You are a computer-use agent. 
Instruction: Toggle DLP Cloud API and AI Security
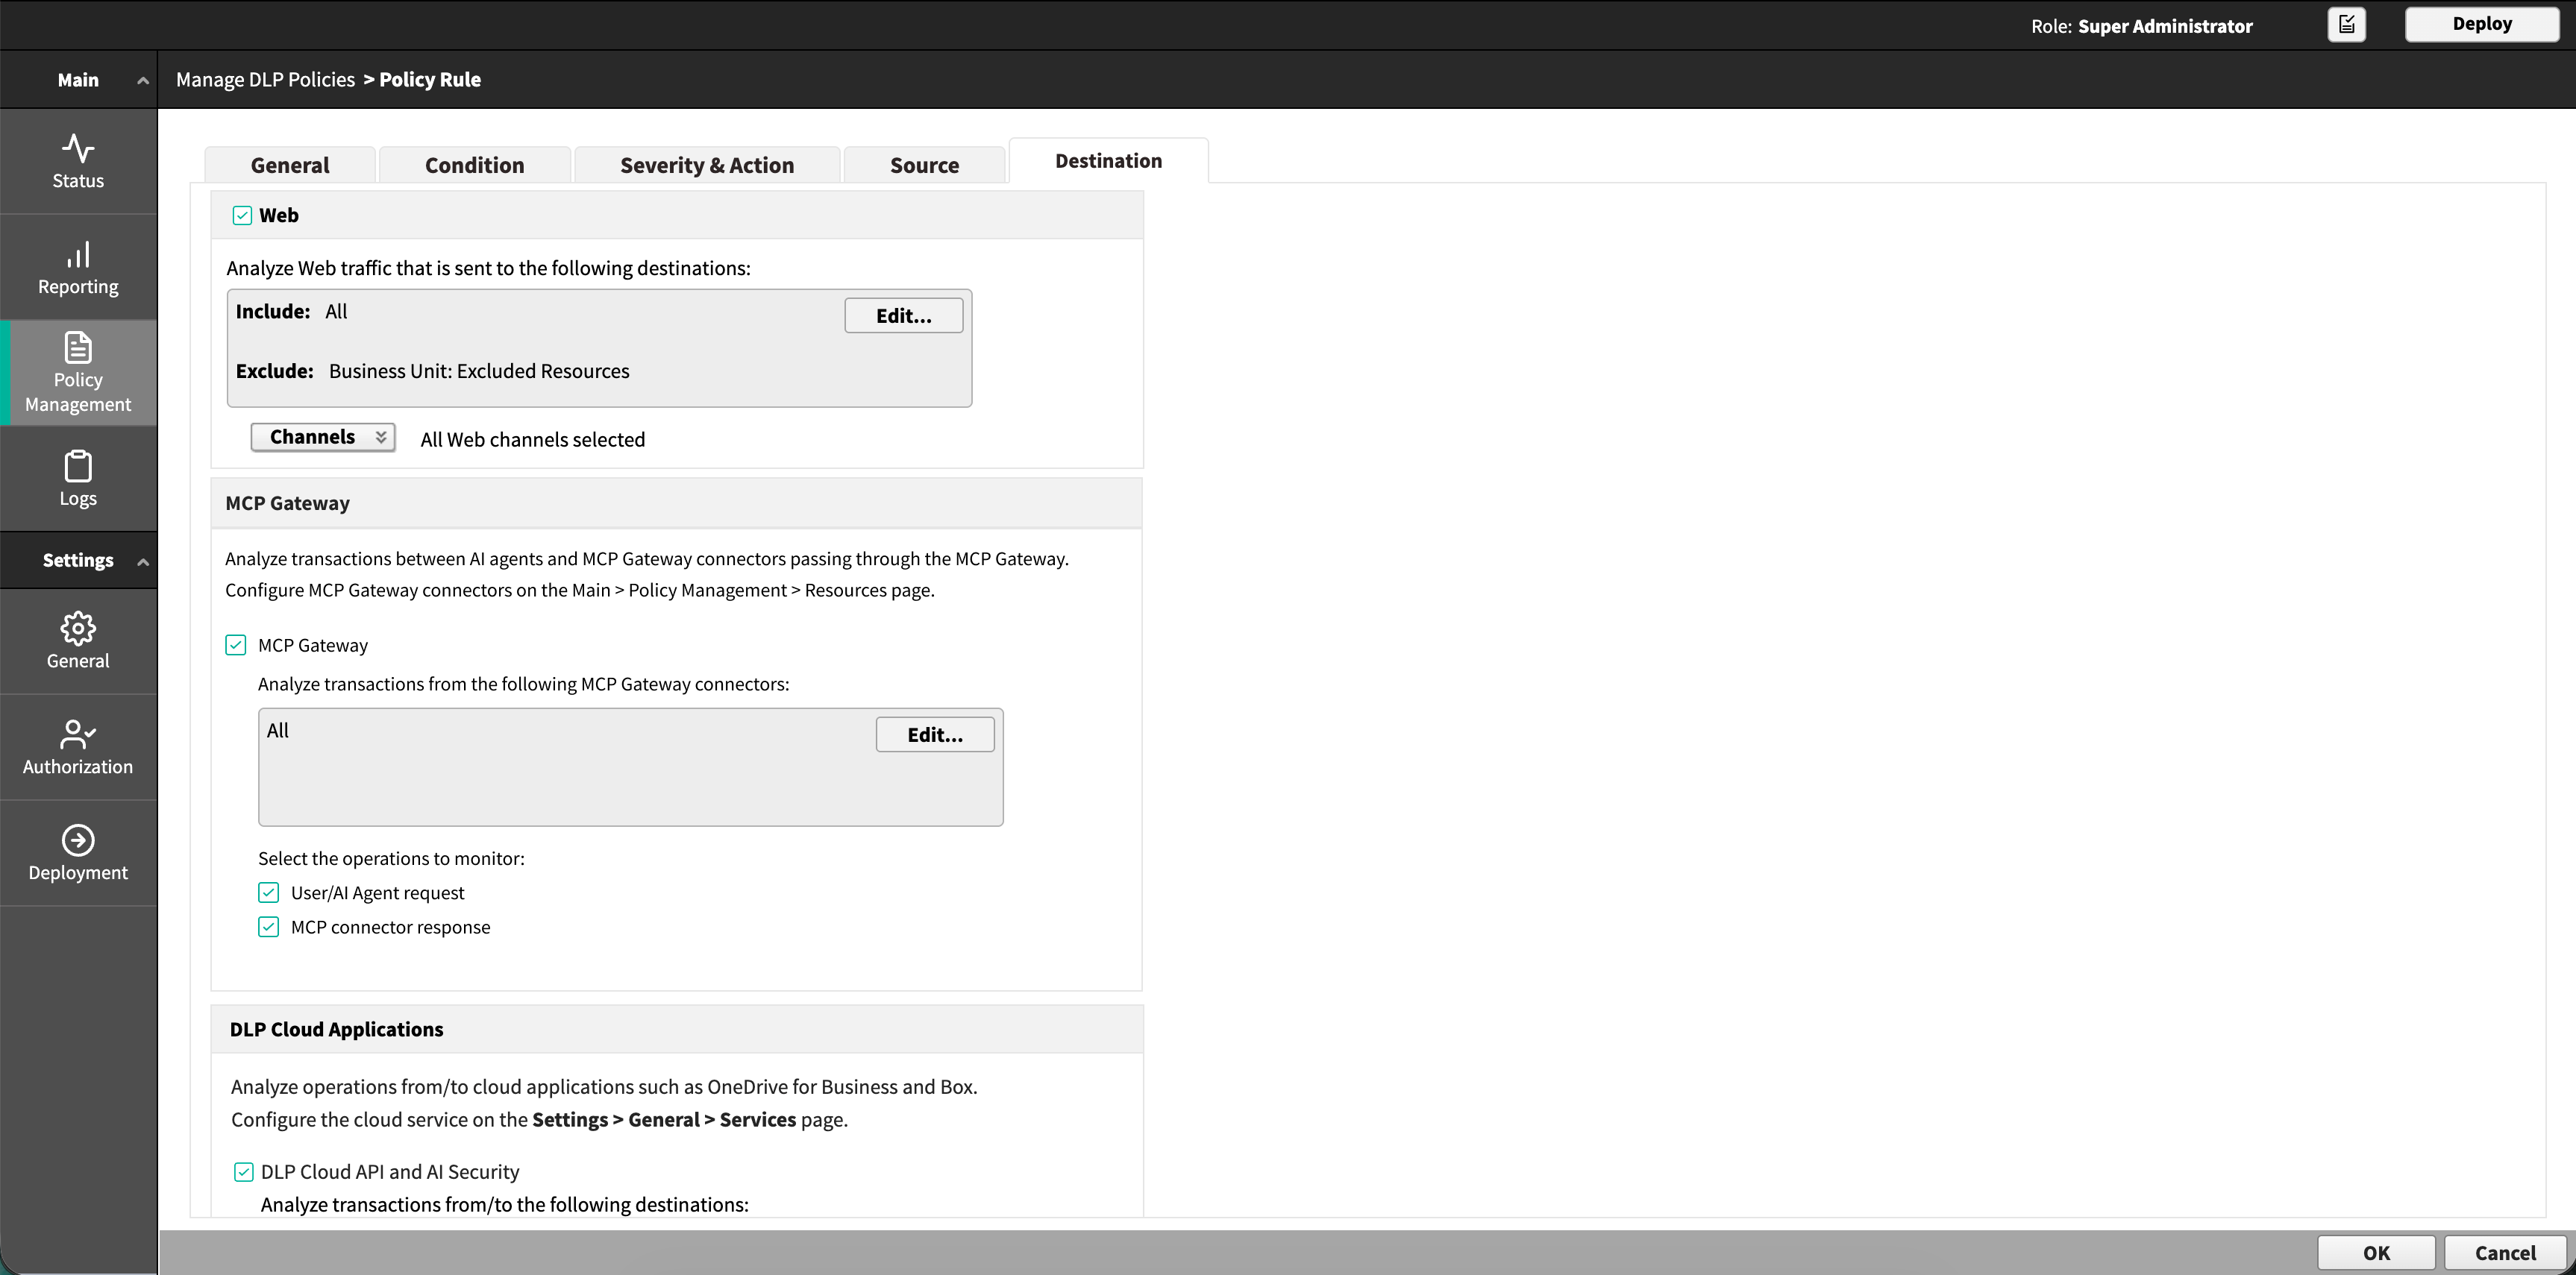[244, 1171]
